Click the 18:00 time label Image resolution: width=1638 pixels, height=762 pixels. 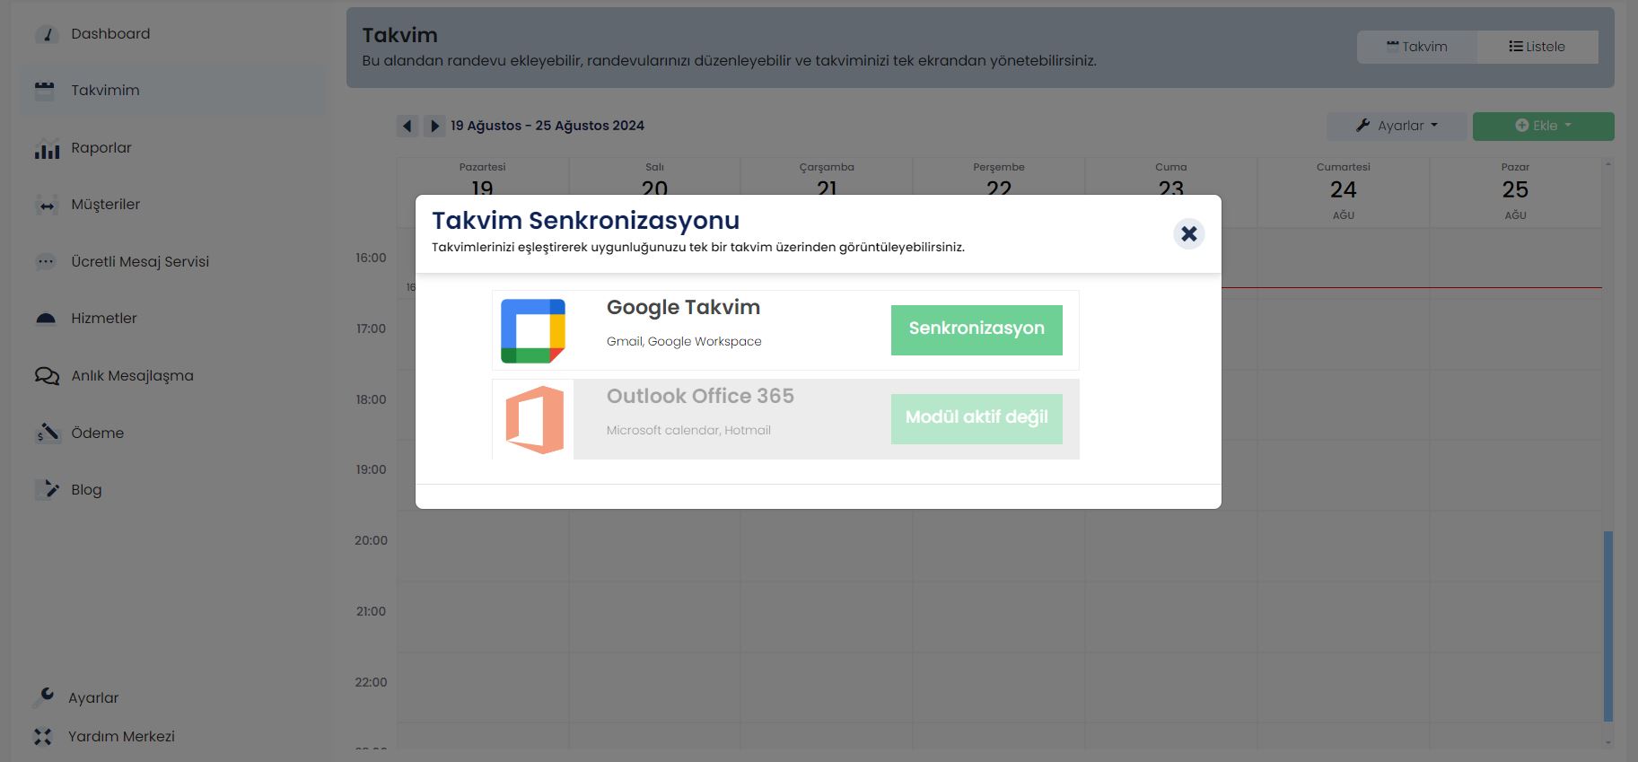[371, 399]
